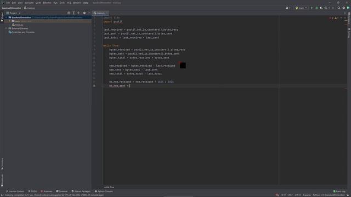Open the Code menu

[38, 3]
